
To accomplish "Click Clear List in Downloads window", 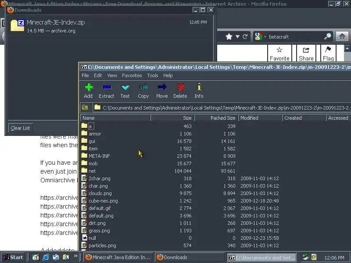I will click(20, 128).
